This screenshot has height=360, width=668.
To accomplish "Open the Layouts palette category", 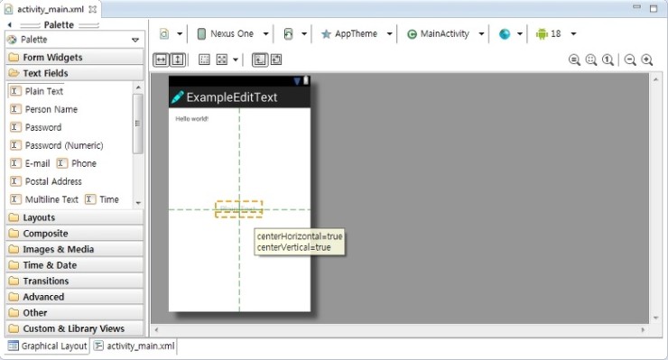I will (x=75, y=217).
